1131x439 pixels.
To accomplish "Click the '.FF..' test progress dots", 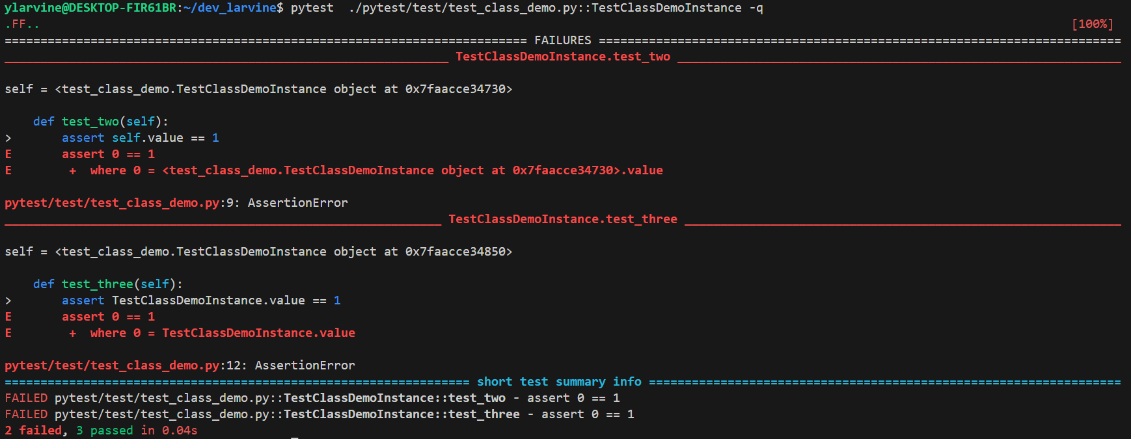I will click(22, 24).
